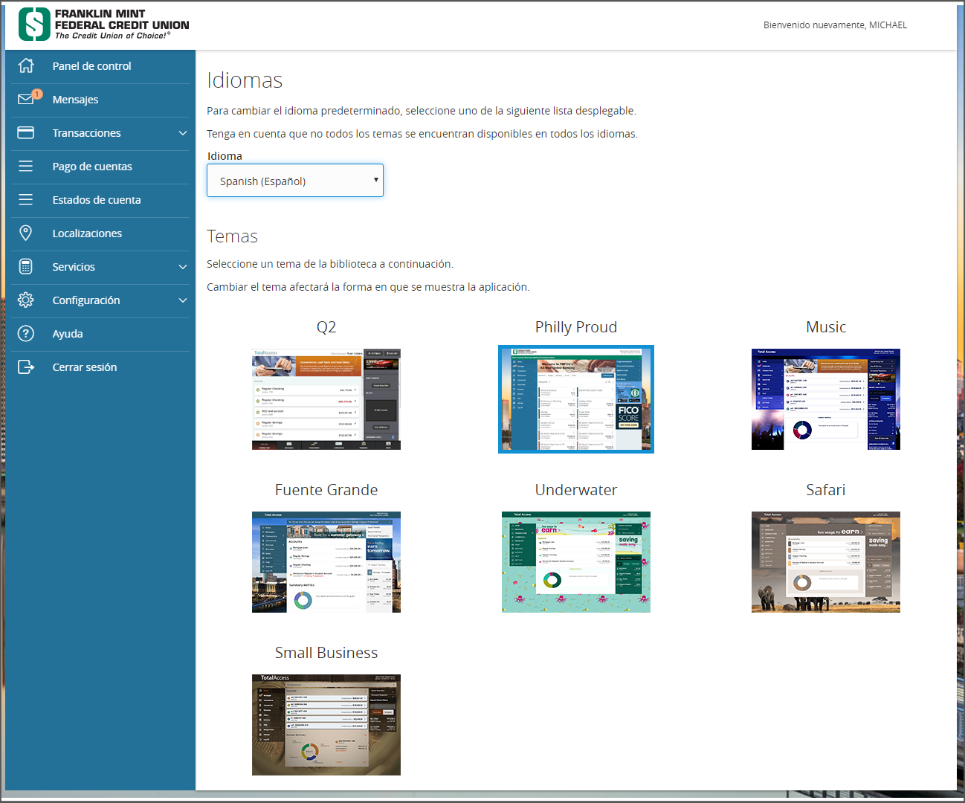Select the Small Business theme thumbnail
Image resolution: width=965 pixels, height=803 pixels.
click(x=326, y=725)
